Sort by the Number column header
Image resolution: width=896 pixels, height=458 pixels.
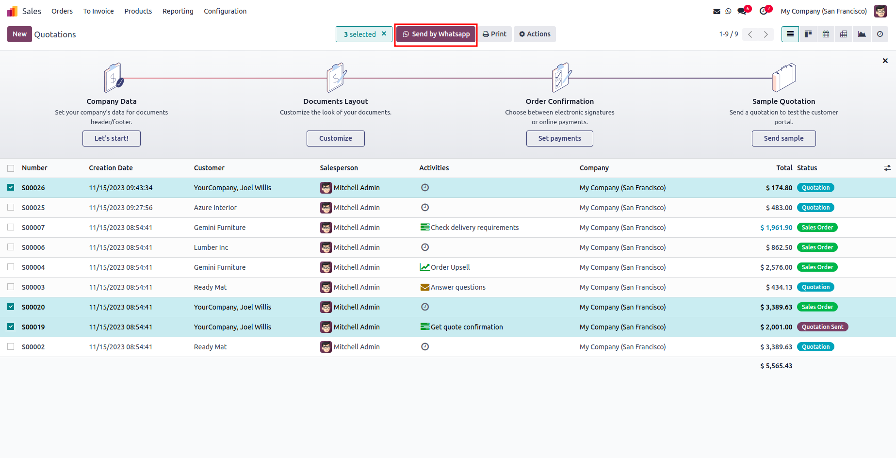pos(34,168)
